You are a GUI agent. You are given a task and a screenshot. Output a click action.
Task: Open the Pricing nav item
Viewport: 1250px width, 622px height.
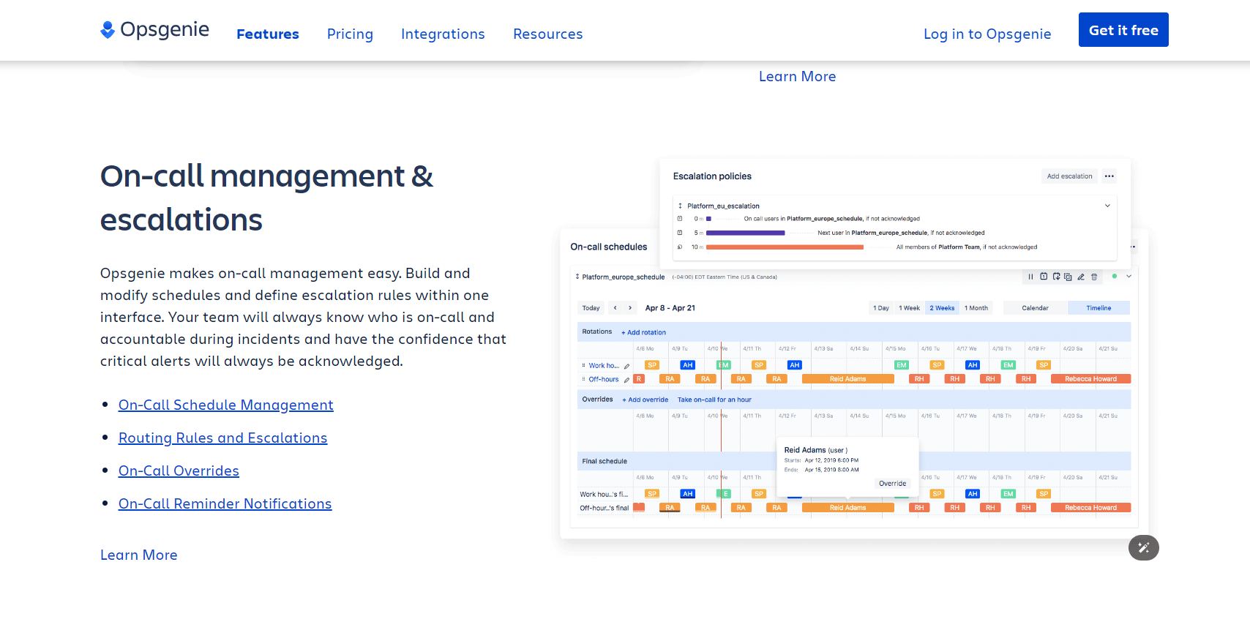tap(350, 34)
